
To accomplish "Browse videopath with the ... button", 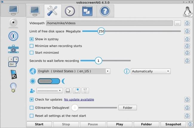I will 178,23.
